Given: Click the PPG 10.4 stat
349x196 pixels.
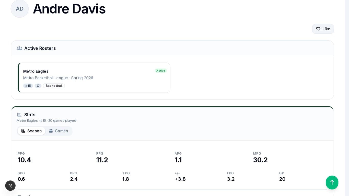Looking at the screenshot, I should pos(24,160).
